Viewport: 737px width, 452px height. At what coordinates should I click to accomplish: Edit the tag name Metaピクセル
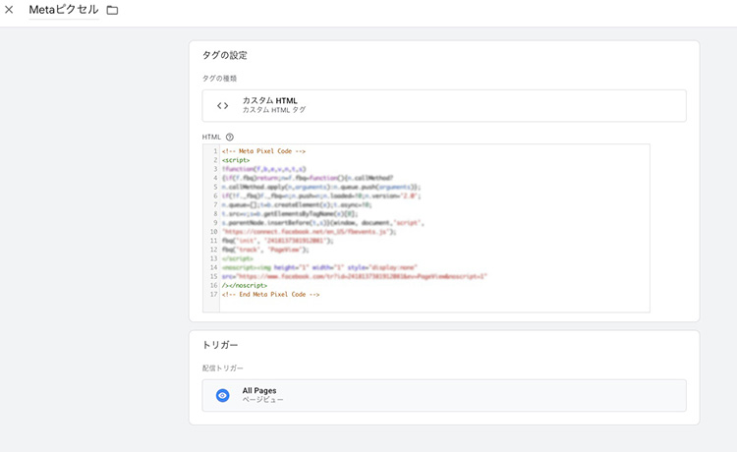click(64, 10)
